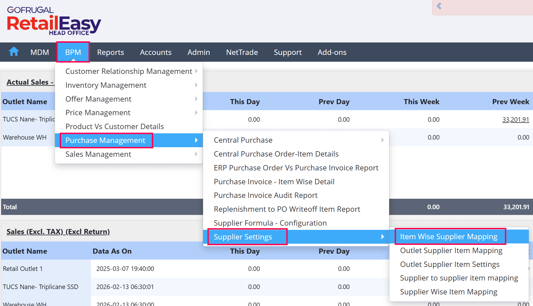Viewport: 533px width, 306px height.
Task: Collapse the side panel with left chevron
Action: click(439, 6)
